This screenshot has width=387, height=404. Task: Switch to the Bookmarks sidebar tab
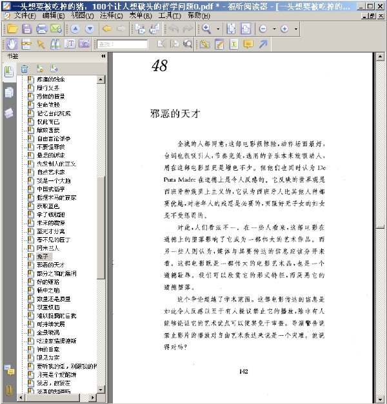click(9, 72)
